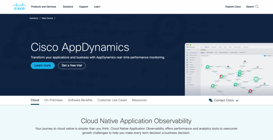Open the Products and Services menu
Screen dimensions: 273x140
(x=43, y=7)
